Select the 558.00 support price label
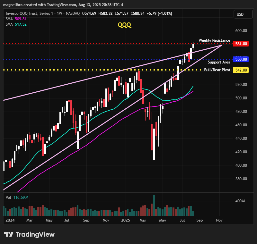 (241, 59)
